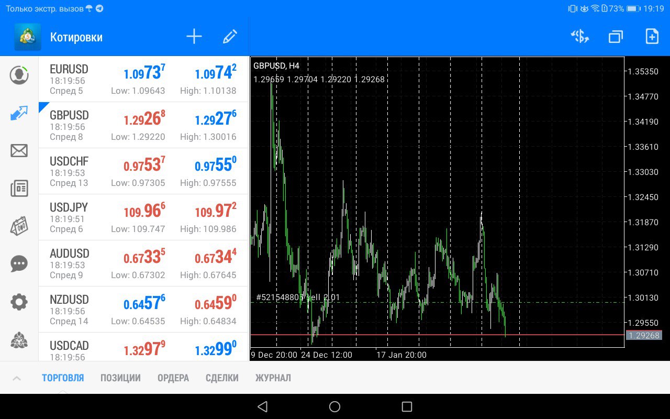Switch to ТОРГОВЛЯ tab
This screenshot has height=419, width=670.
(63, 378)
